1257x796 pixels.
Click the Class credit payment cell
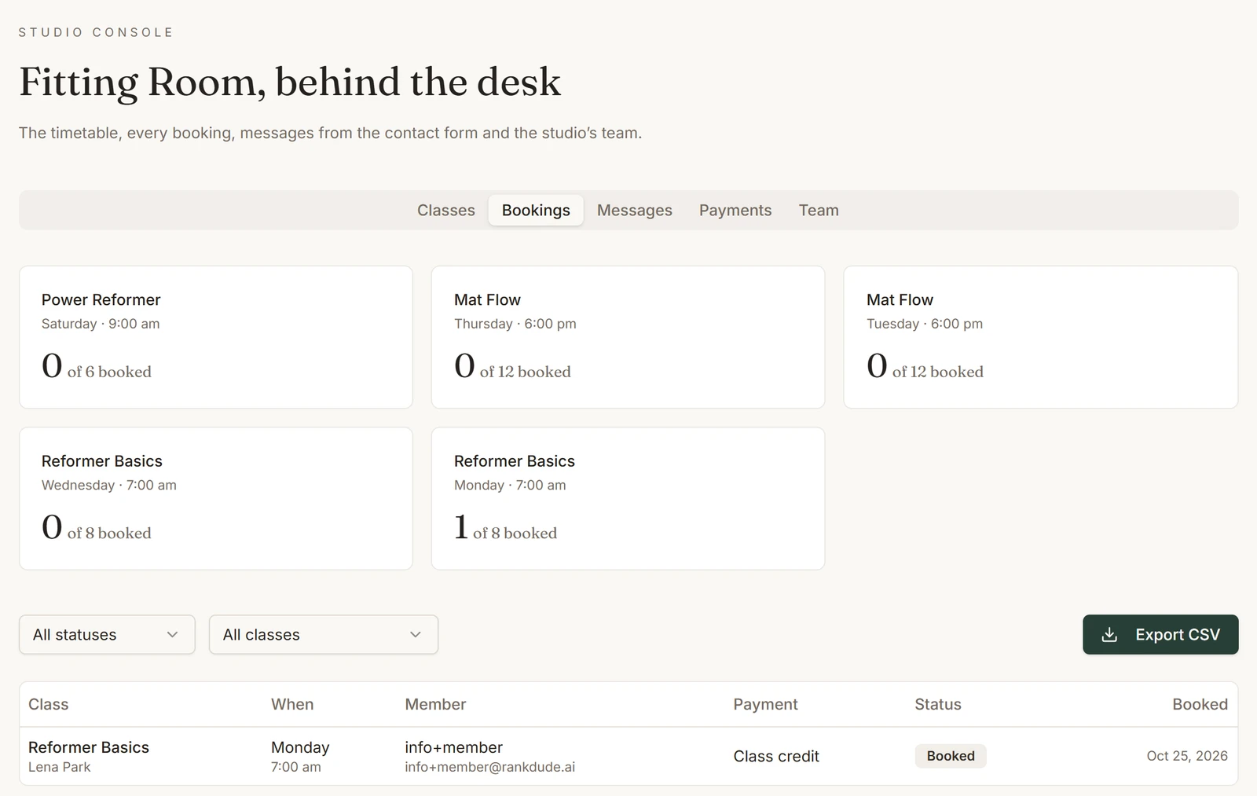(x=776, y=756)
